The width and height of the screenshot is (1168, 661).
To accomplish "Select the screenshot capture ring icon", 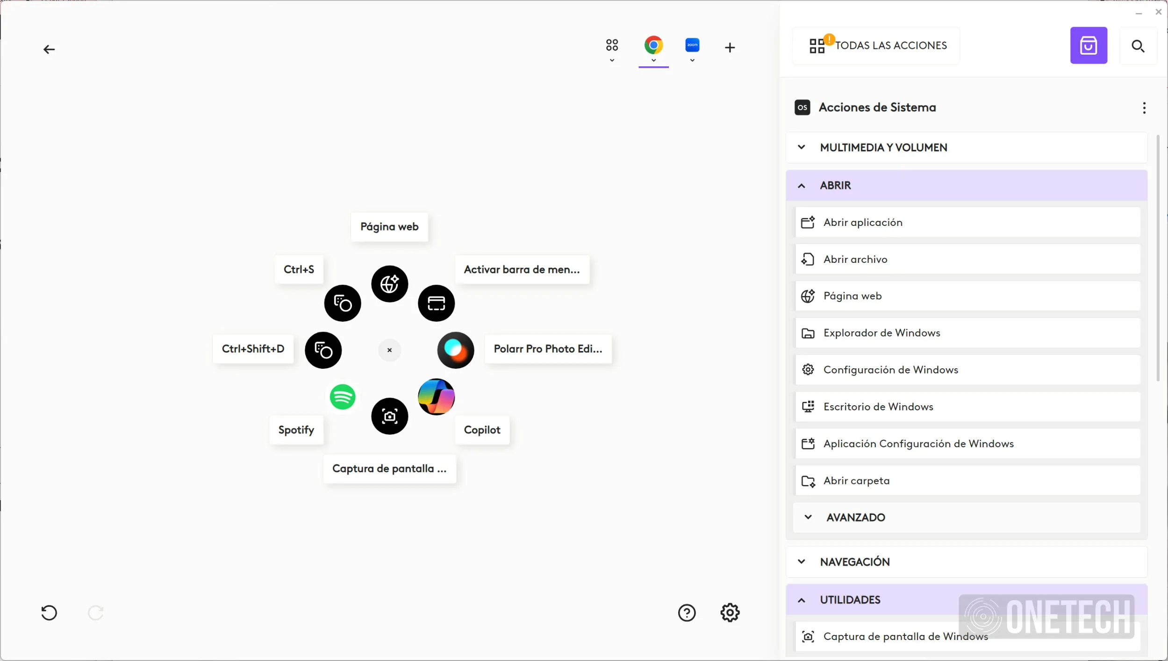I will click(x=389, y=416).
